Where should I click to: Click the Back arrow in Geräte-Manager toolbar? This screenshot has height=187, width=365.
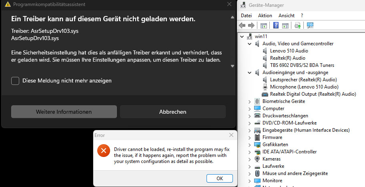coord(242,25)
